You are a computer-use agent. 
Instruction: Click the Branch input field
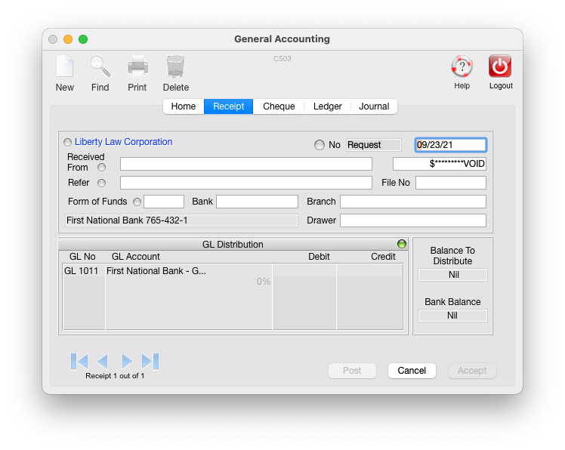[x=413, y=202]
